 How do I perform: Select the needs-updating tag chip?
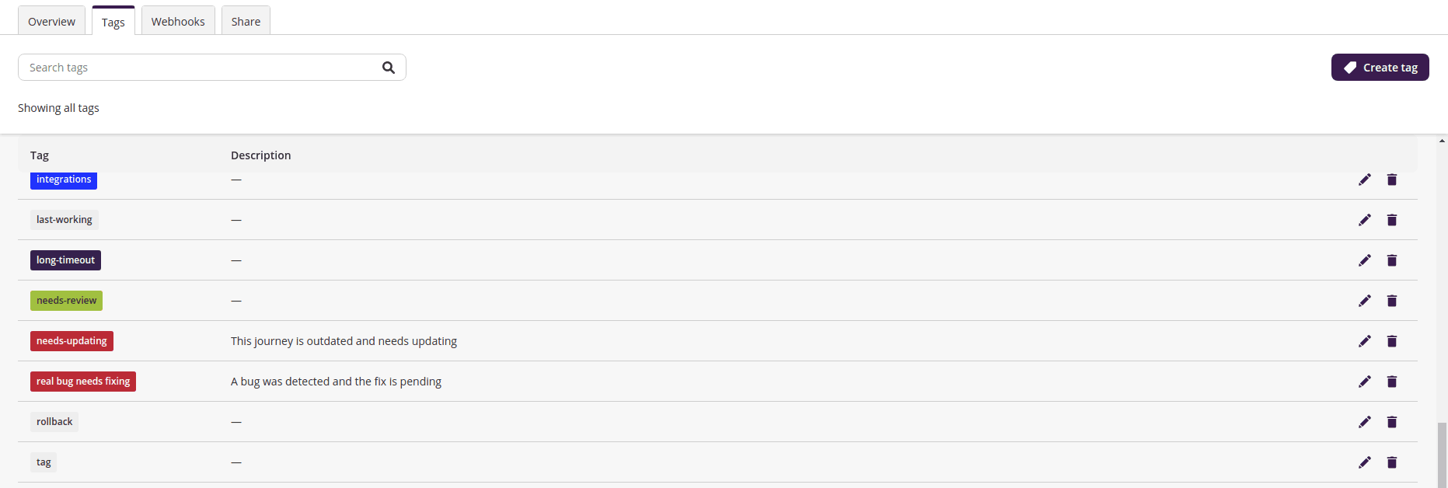[72, 340]
